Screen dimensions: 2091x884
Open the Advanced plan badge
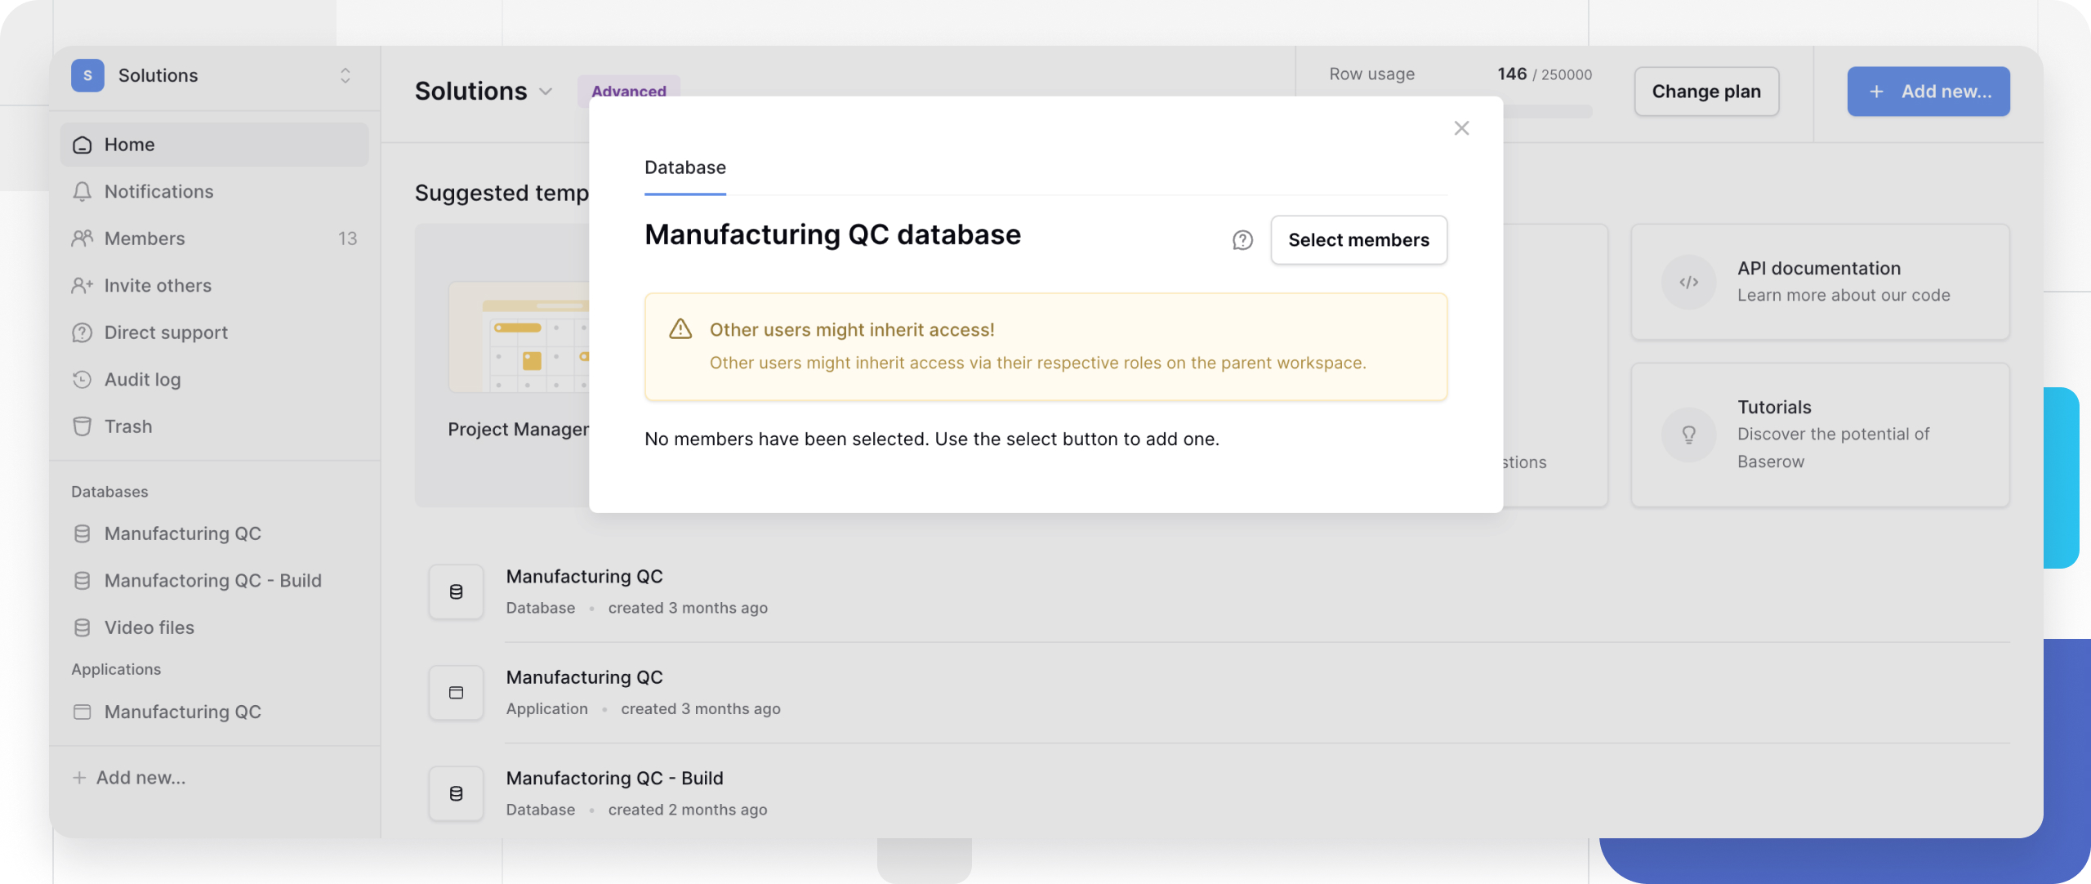click(628, 92)
